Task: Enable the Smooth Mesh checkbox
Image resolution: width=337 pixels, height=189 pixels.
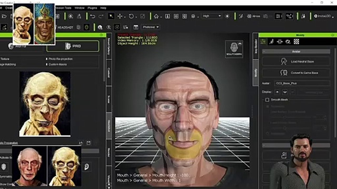Action: click(x=267, y=100)
